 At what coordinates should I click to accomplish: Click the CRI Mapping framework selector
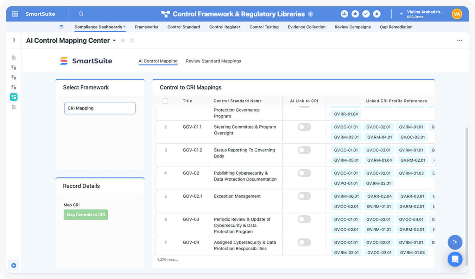100,108
